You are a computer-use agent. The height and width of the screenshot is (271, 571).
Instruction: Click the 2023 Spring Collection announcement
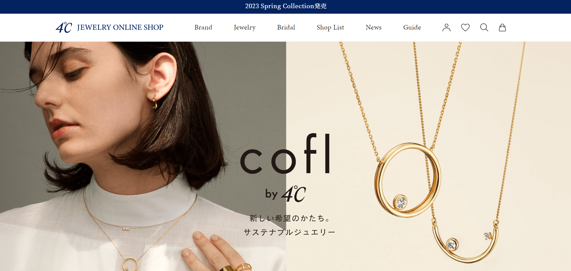(x=286, y=6)
